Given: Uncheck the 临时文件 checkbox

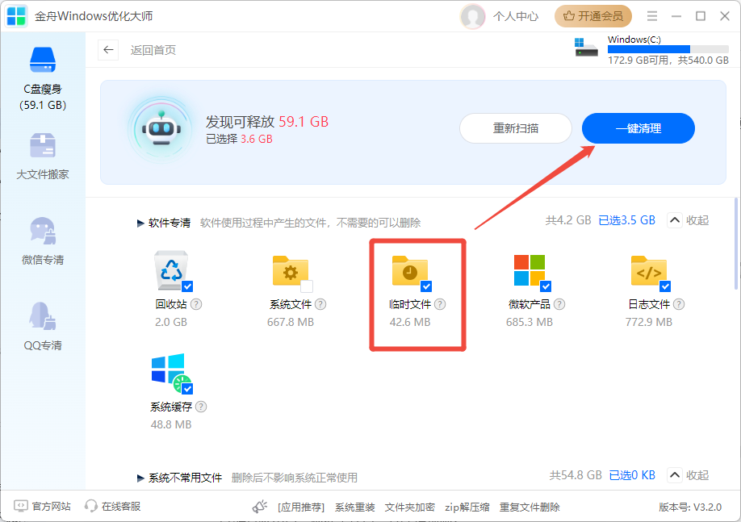Looking at the screenshot, I should coord(426,286).
